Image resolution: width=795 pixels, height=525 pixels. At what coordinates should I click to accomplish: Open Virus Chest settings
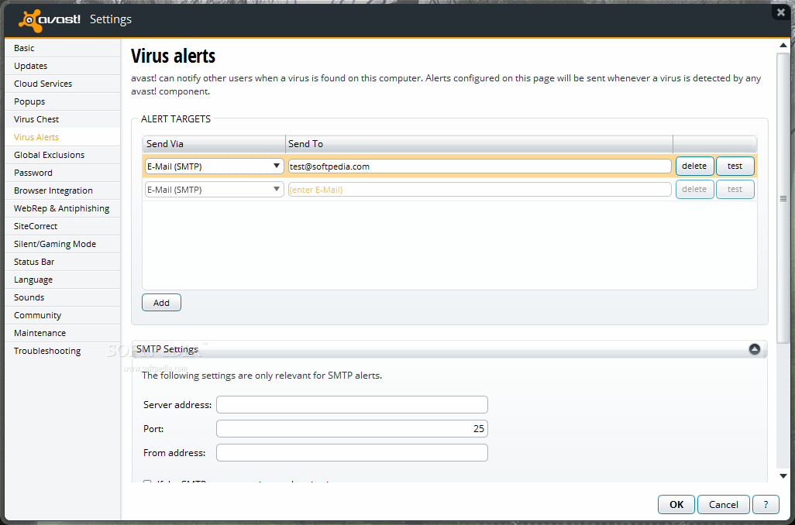[62, 119]
